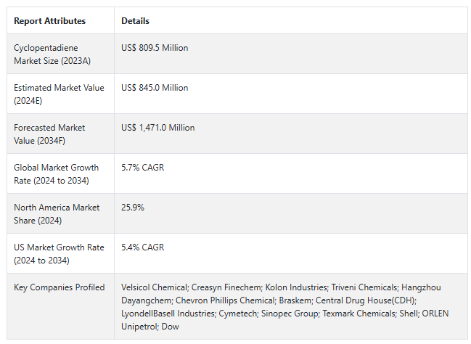Screen dimensions: 471x344
Task: Select the Key Companies Profiled cell
Action: [x=59, y=287]
